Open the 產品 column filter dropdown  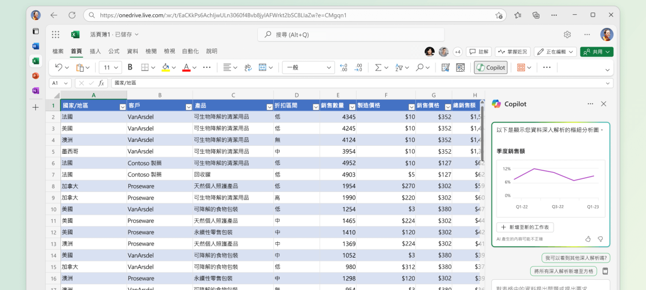[x=269, y=107]
